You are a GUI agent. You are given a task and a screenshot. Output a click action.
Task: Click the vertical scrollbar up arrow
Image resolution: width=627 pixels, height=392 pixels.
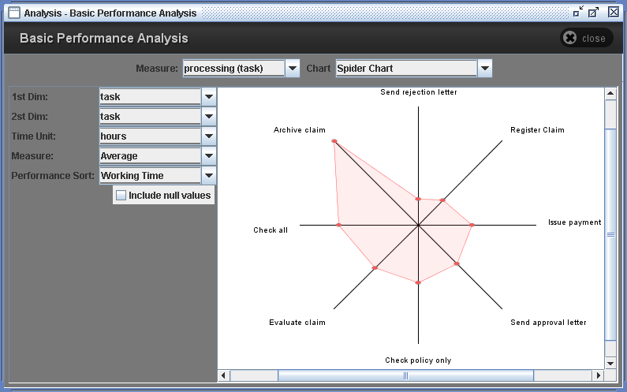[x=610, y=94]
